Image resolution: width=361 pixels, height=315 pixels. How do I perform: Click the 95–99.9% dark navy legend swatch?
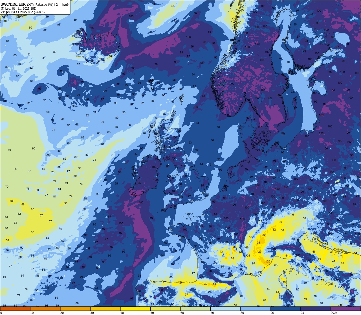[x=316, y=309]
